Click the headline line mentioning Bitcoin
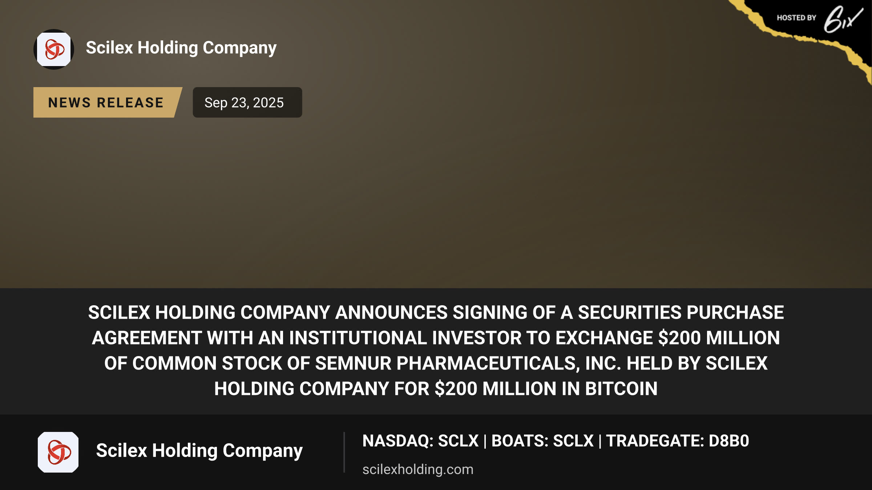This screenshot has width=872, height=490. pos(436,389)
